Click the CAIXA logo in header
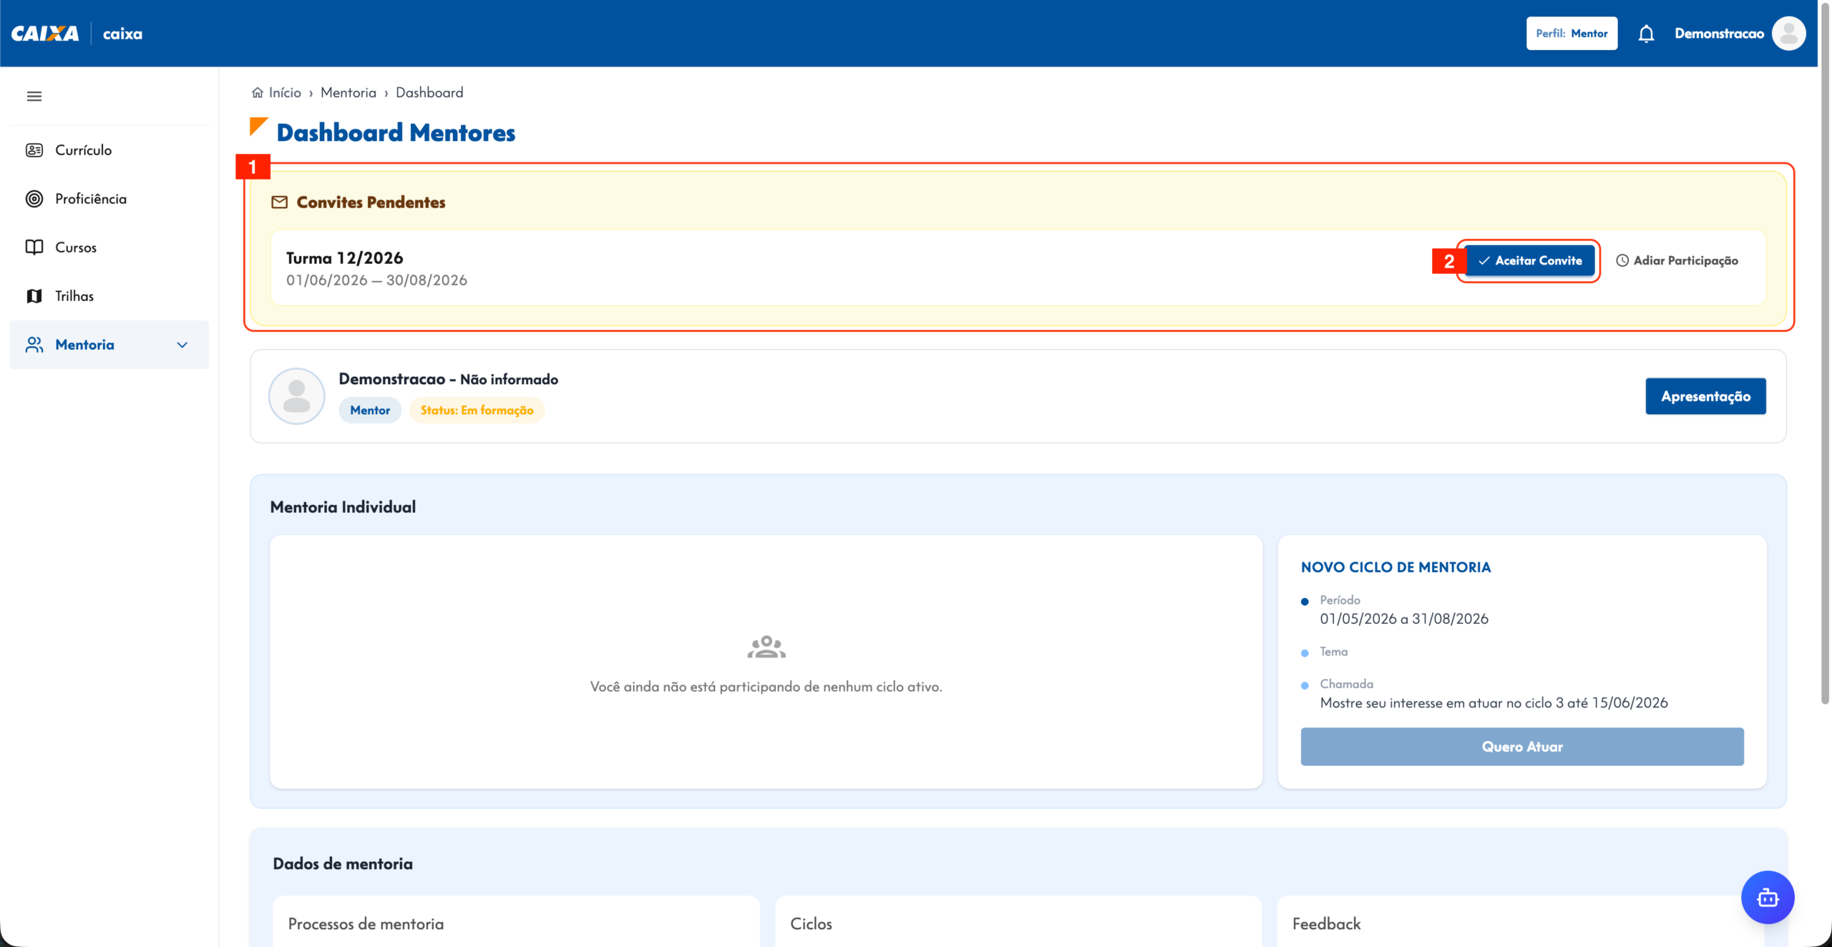The width and height of the screenshot is (1832, 947). (45, 34)
